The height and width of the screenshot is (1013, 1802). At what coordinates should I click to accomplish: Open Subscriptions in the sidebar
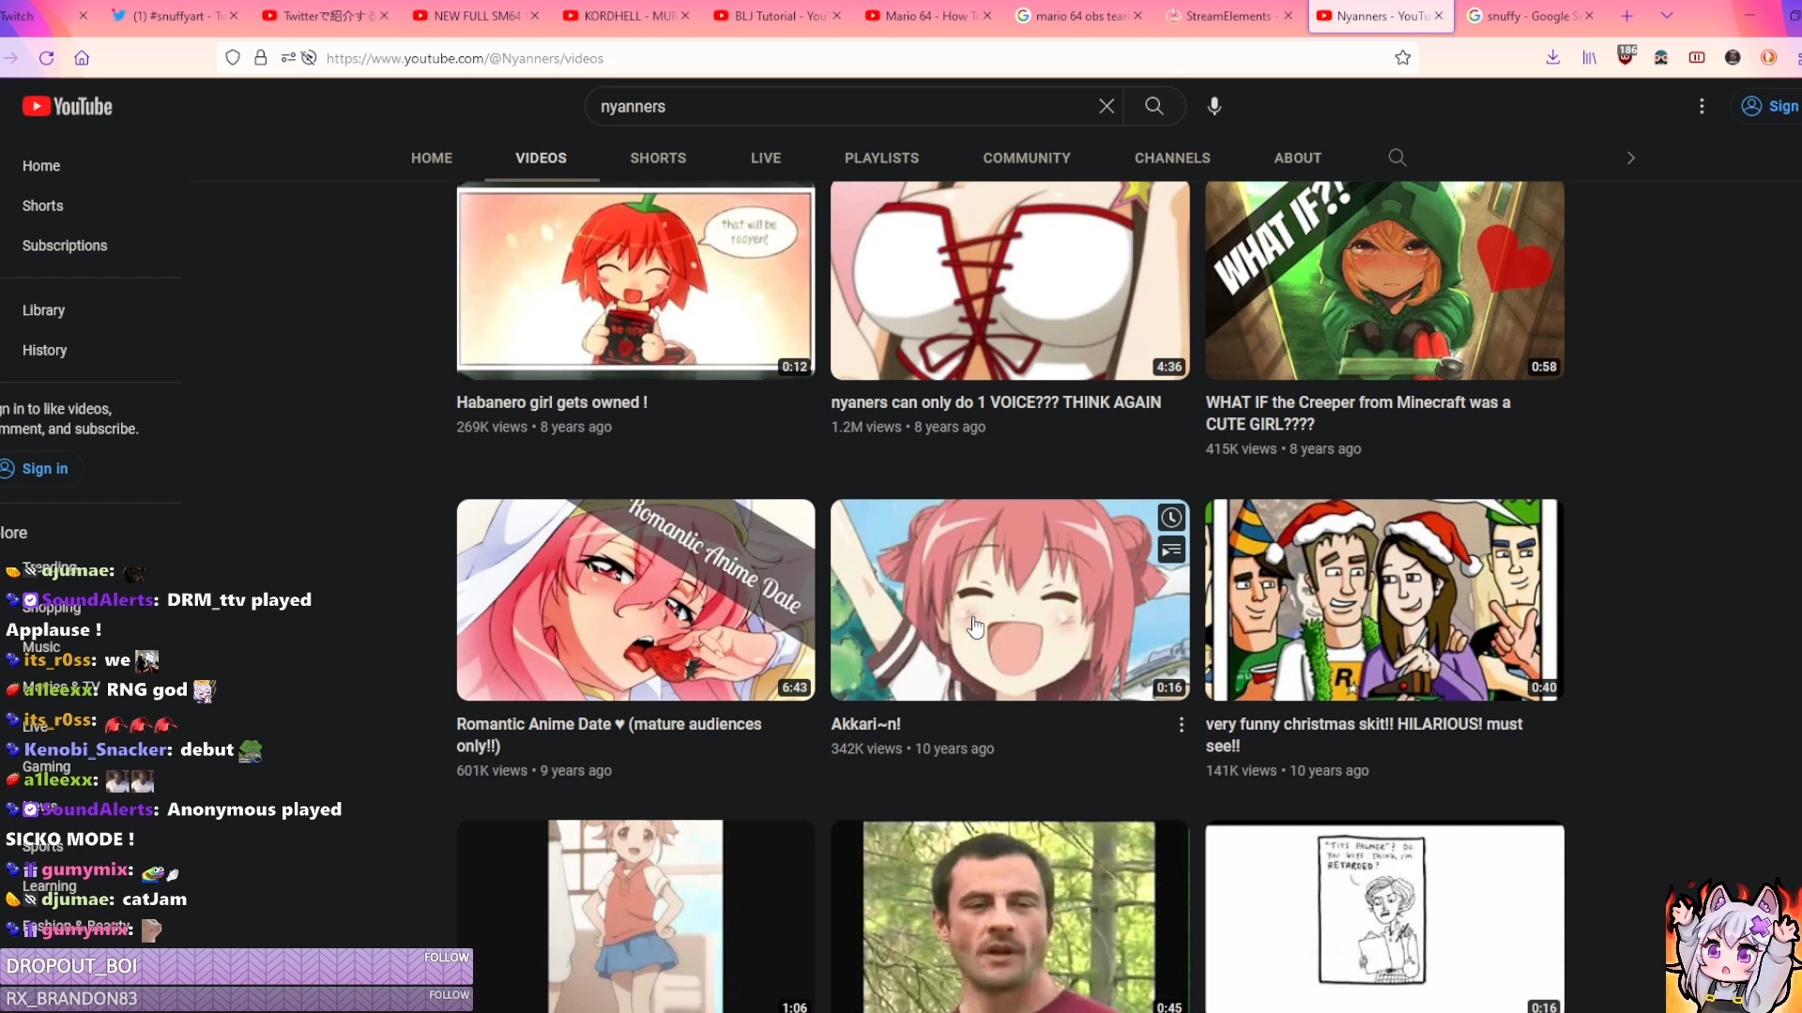65,246
